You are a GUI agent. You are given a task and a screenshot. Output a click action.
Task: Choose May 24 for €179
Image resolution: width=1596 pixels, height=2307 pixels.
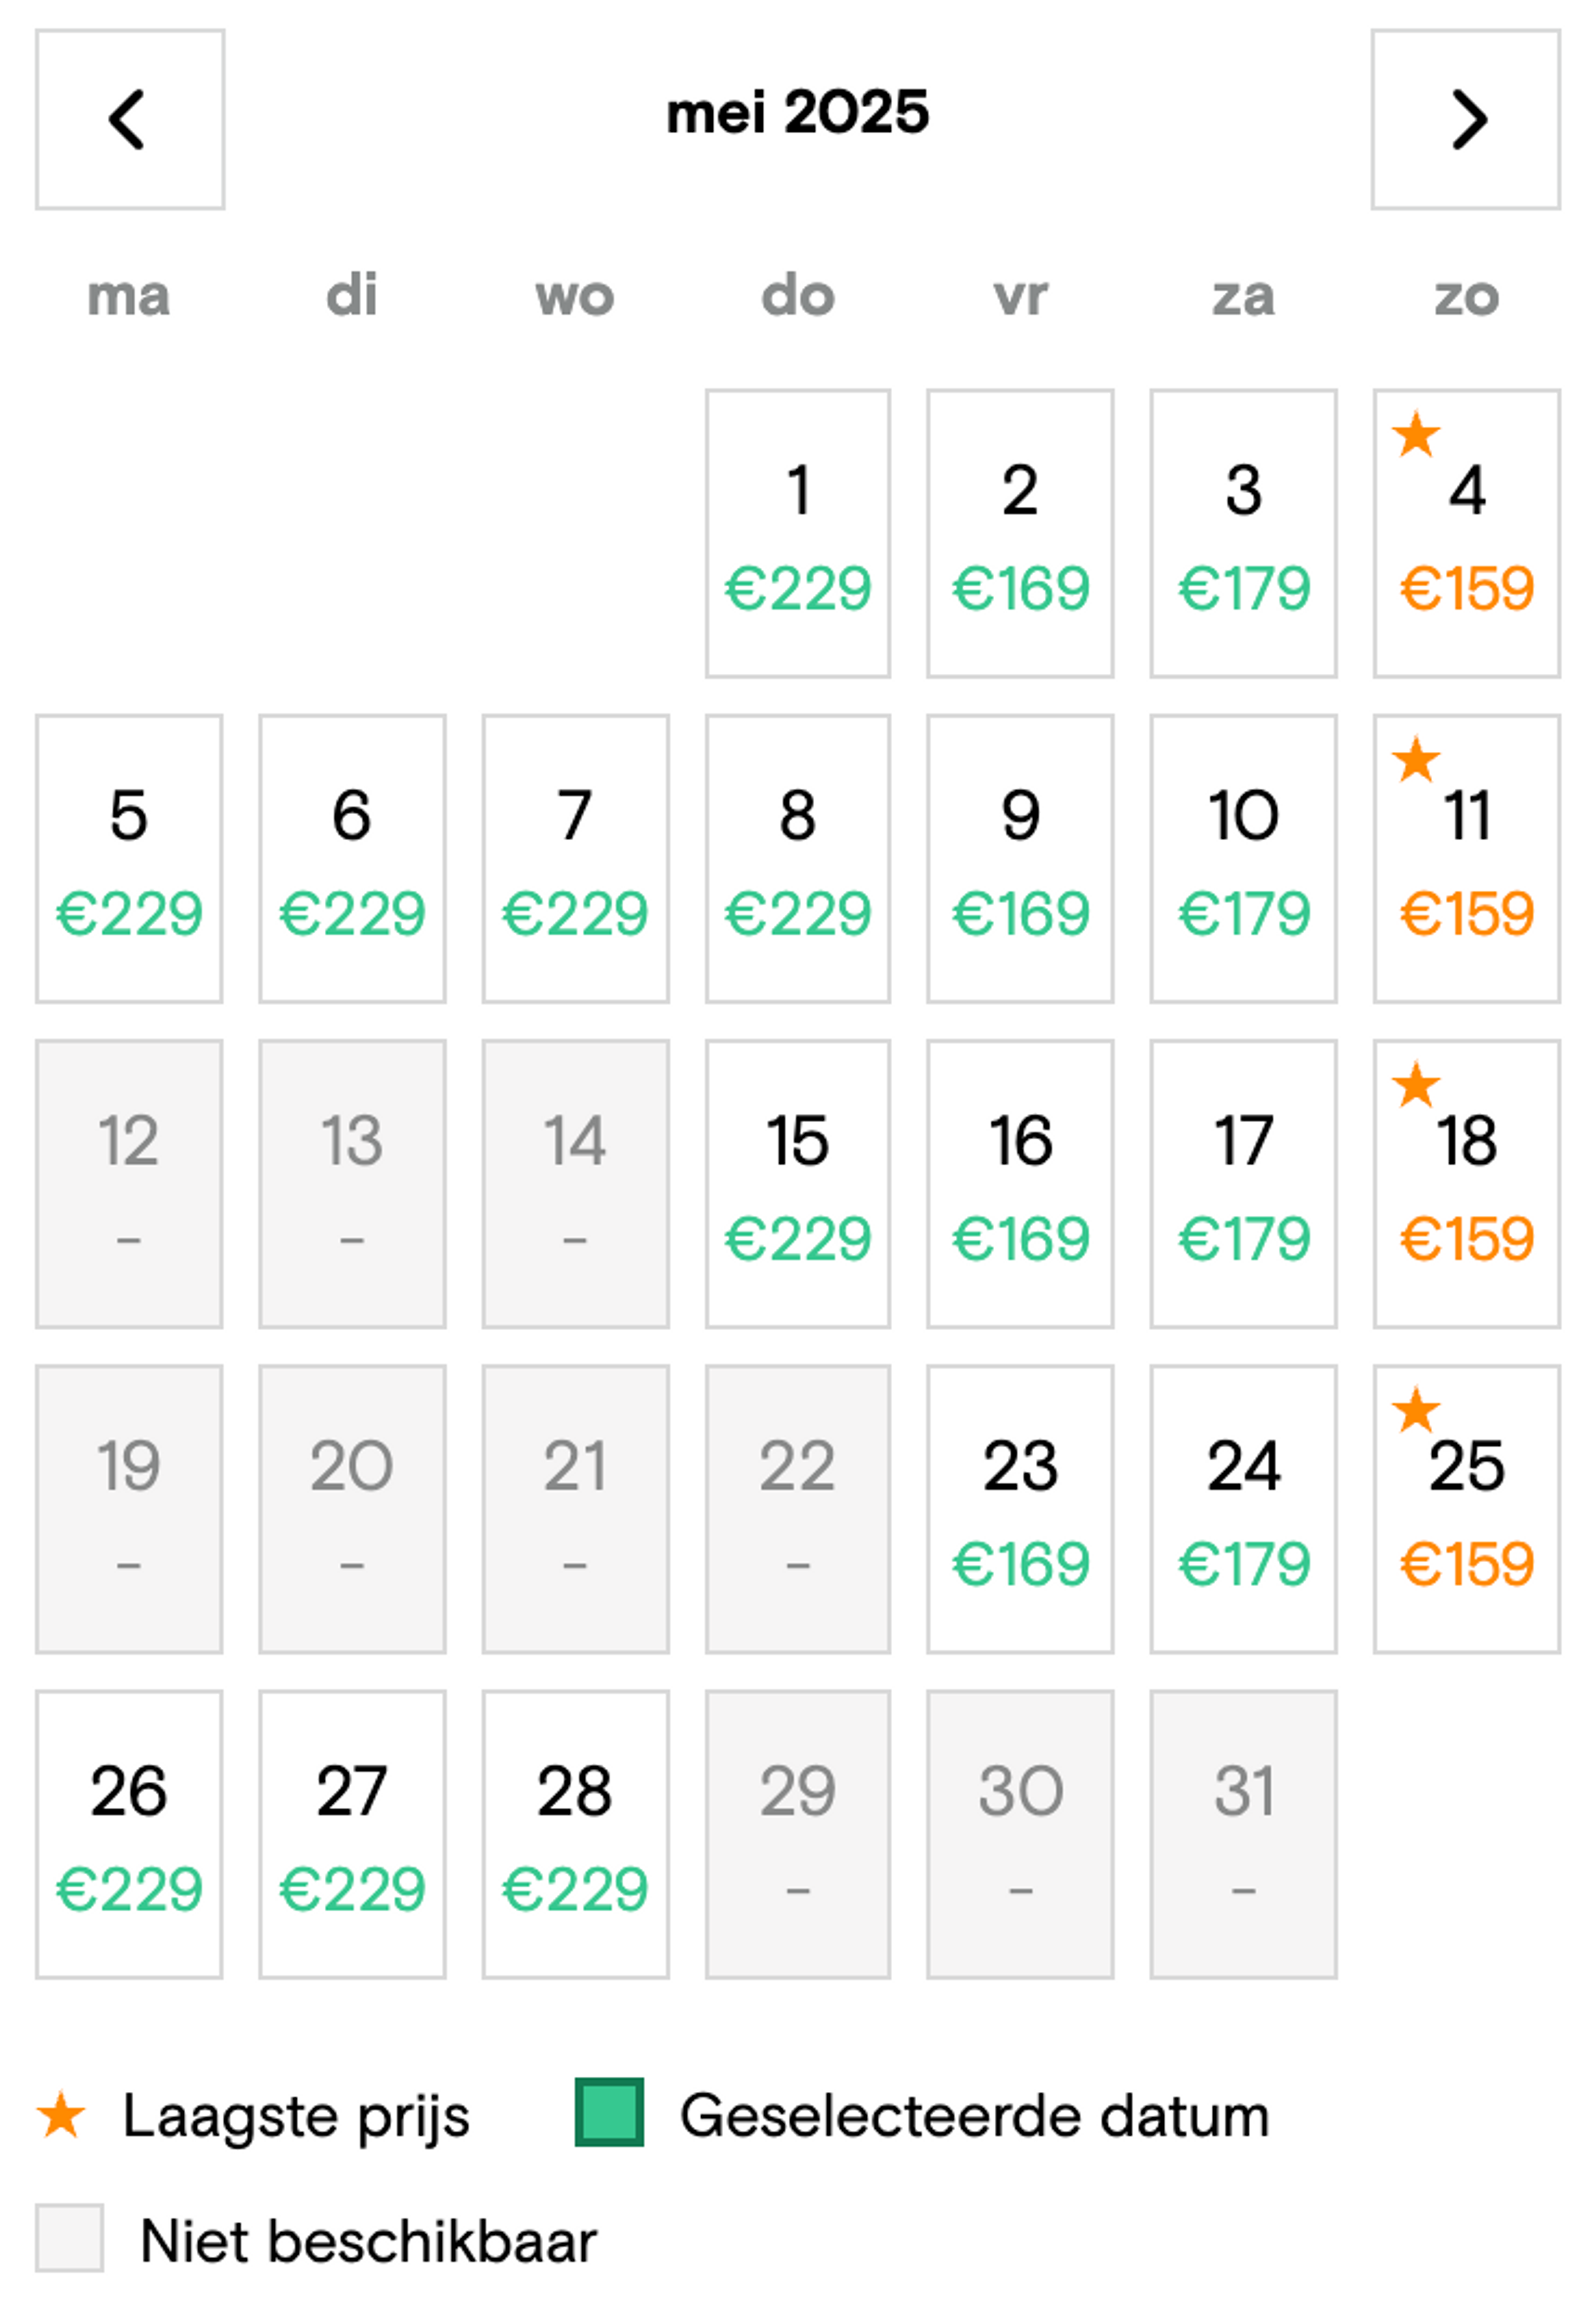click(x=1243, y=1509)
